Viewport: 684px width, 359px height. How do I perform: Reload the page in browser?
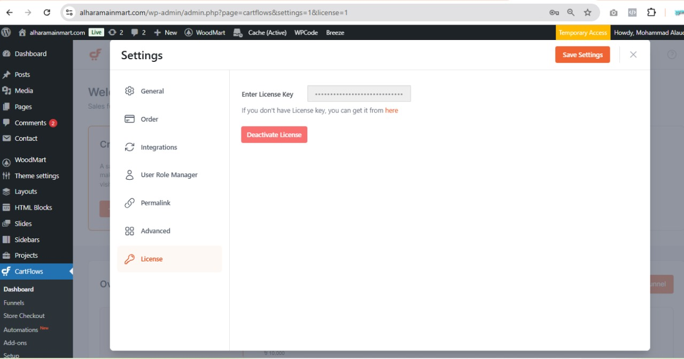click(x=47, y=12)
